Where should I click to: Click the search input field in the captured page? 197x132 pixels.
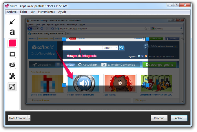[x=83, y=48]
